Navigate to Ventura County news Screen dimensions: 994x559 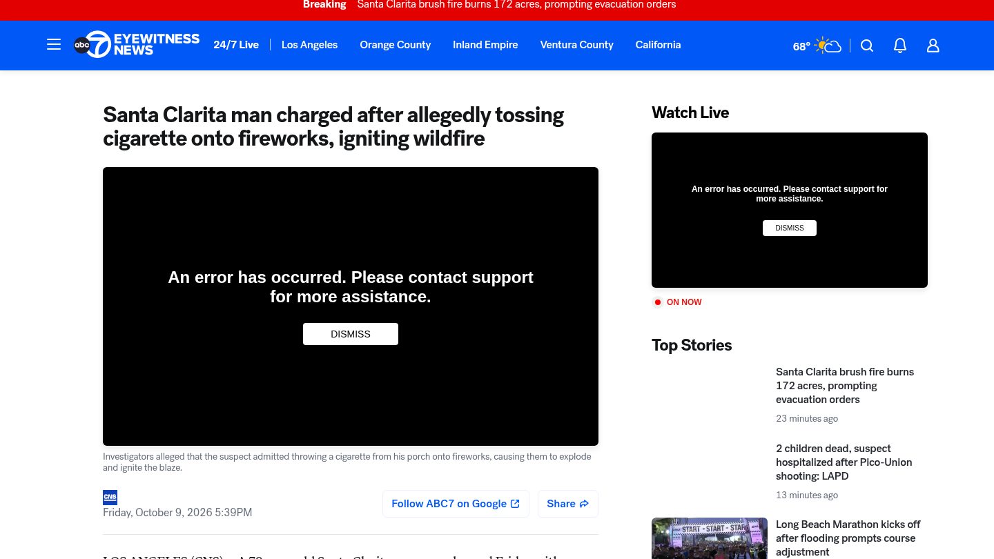[x=576, y=45]
